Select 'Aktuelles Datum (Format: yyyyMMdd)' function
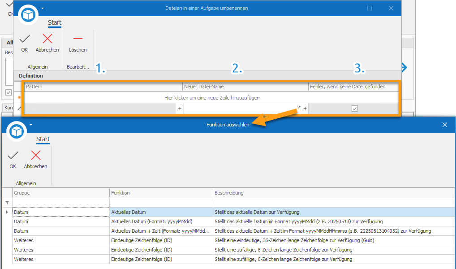The image size is (456, 269). click(x=161, y=221)
